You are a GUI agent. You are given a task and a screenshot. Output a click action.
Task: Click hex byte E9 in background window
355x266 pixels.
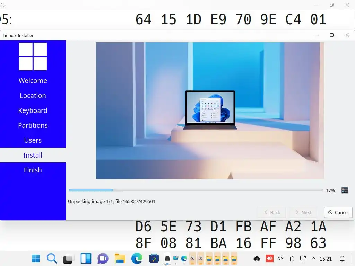(x=218, y=19)
